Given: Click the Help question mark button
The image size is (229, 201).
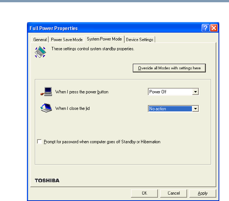Looking at the screenshot, I should pyautogui.click(x=205, y=28).
